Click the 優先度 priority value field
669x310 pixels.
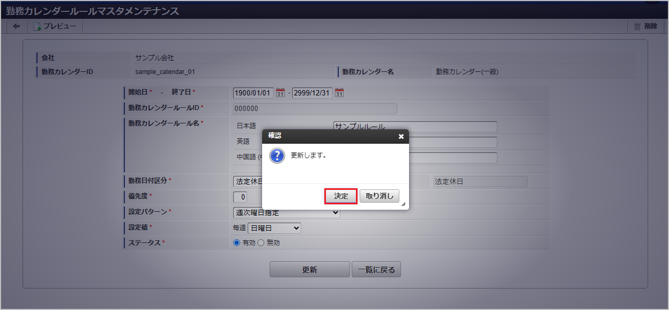coord(240,197)
